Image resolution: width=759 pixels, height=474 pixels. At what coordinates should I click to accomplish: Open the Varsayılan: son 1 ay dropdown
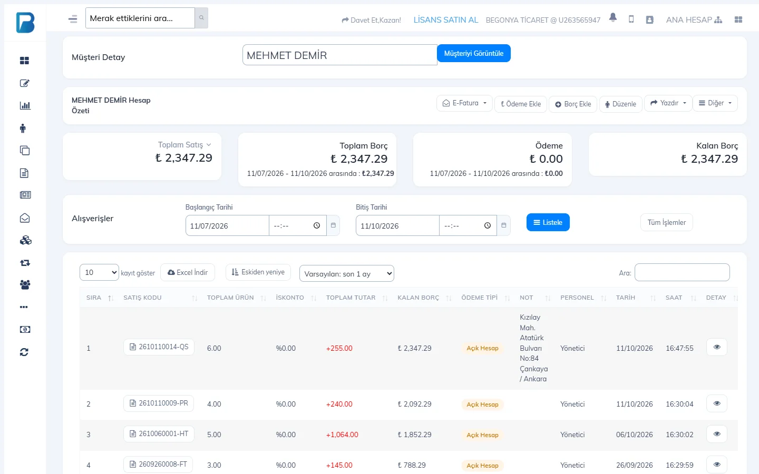click(x=346, y=273)
